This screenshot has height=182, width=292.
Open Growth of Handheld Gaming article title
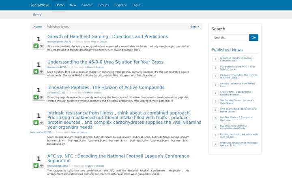pyautogui.click(x=107, y=36)
